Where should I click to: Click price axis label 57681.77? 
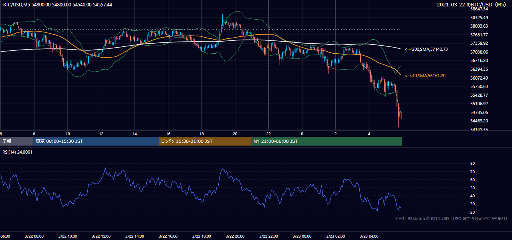coord(479,35)
